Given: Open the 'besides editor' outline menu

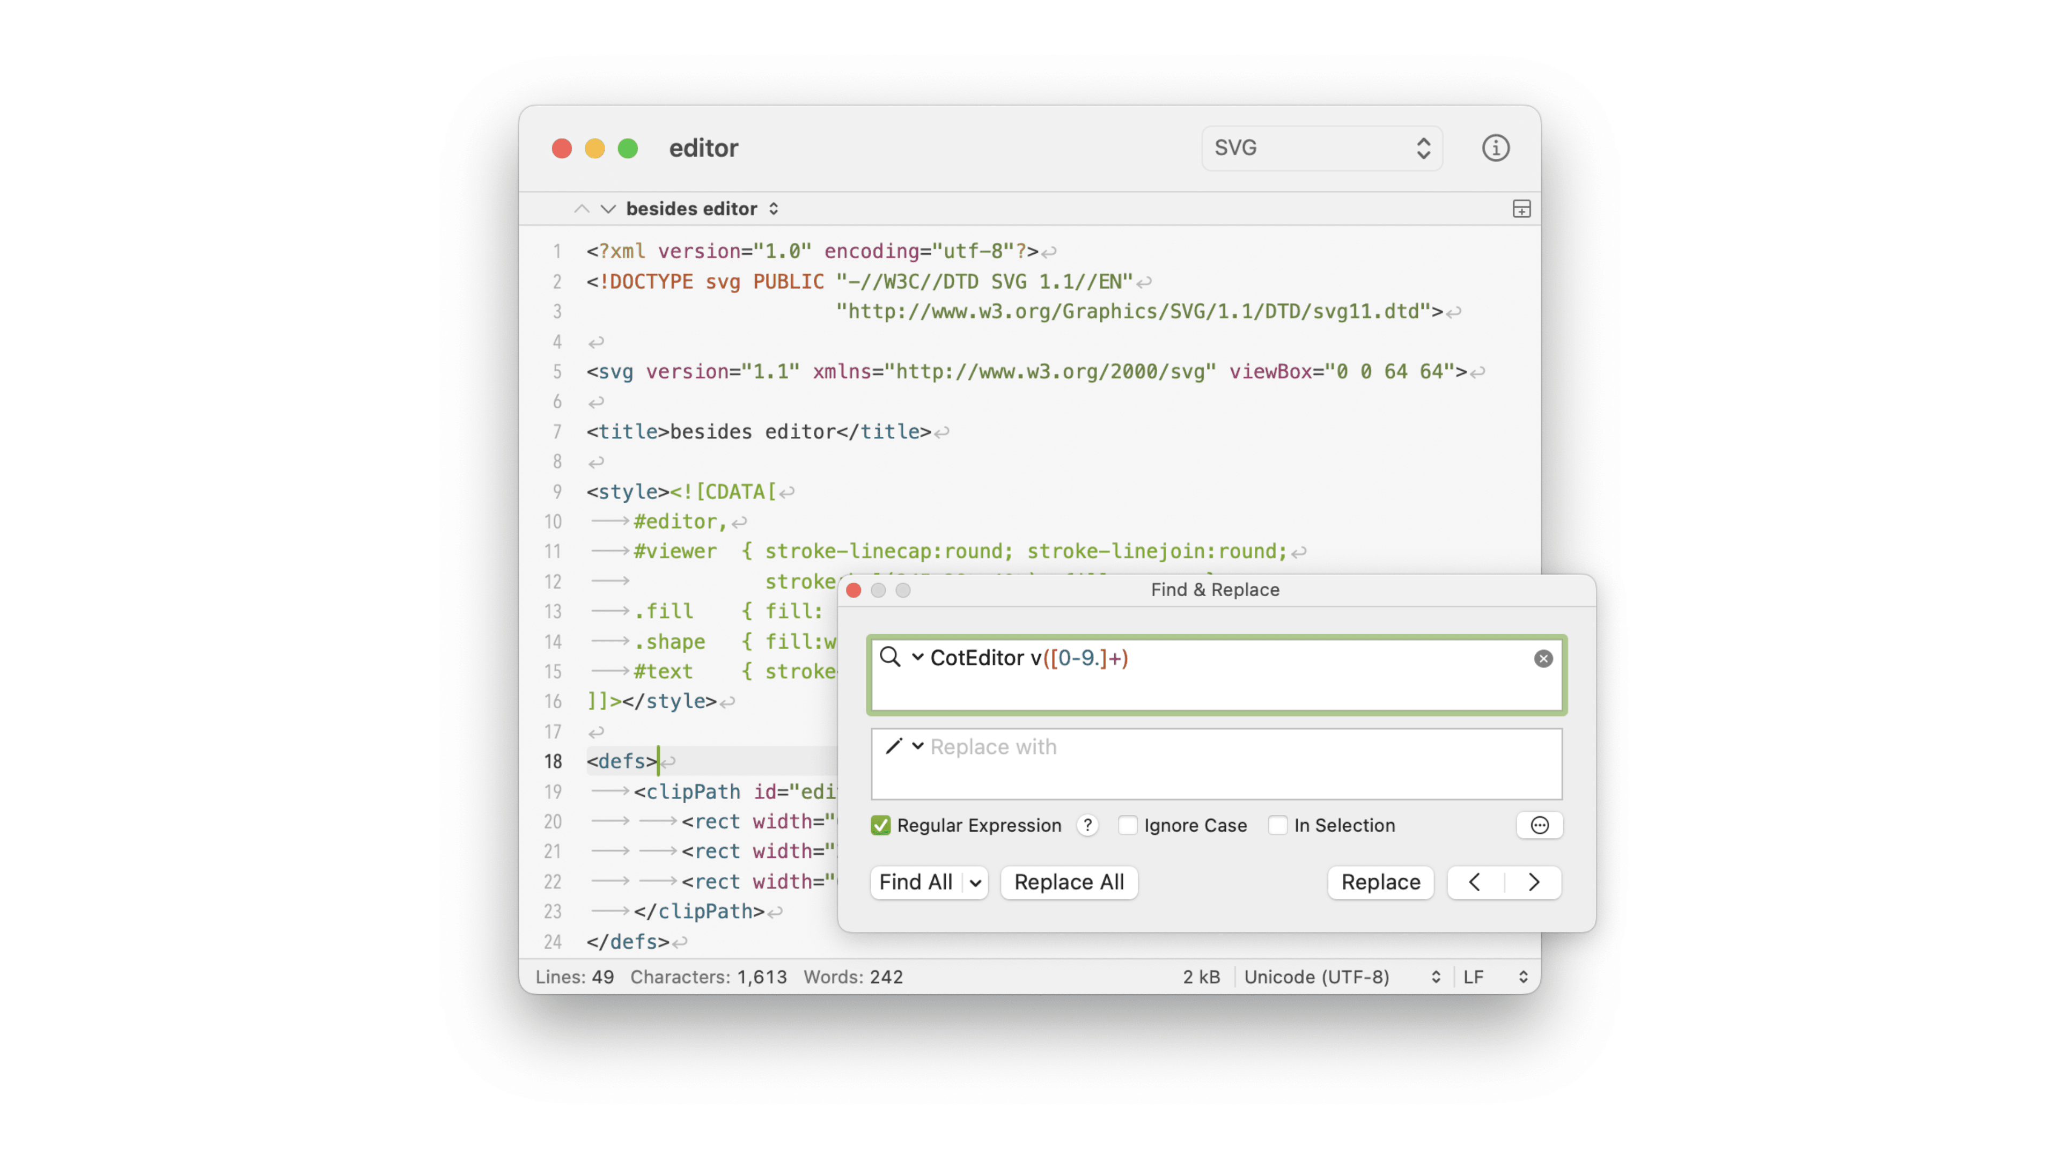Looking at the screenshot, I should (702, 209).
